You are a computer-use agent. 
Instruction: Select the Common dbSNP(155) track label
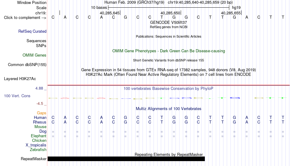(27, 65)
